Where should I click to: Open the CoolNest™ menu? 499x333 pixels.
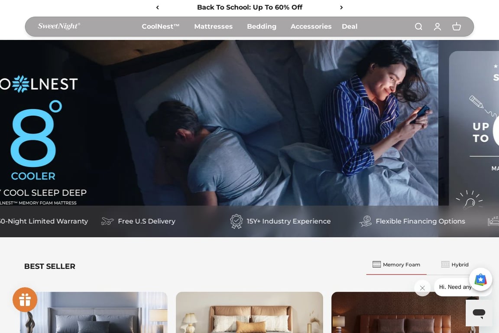tap(161, 26)
